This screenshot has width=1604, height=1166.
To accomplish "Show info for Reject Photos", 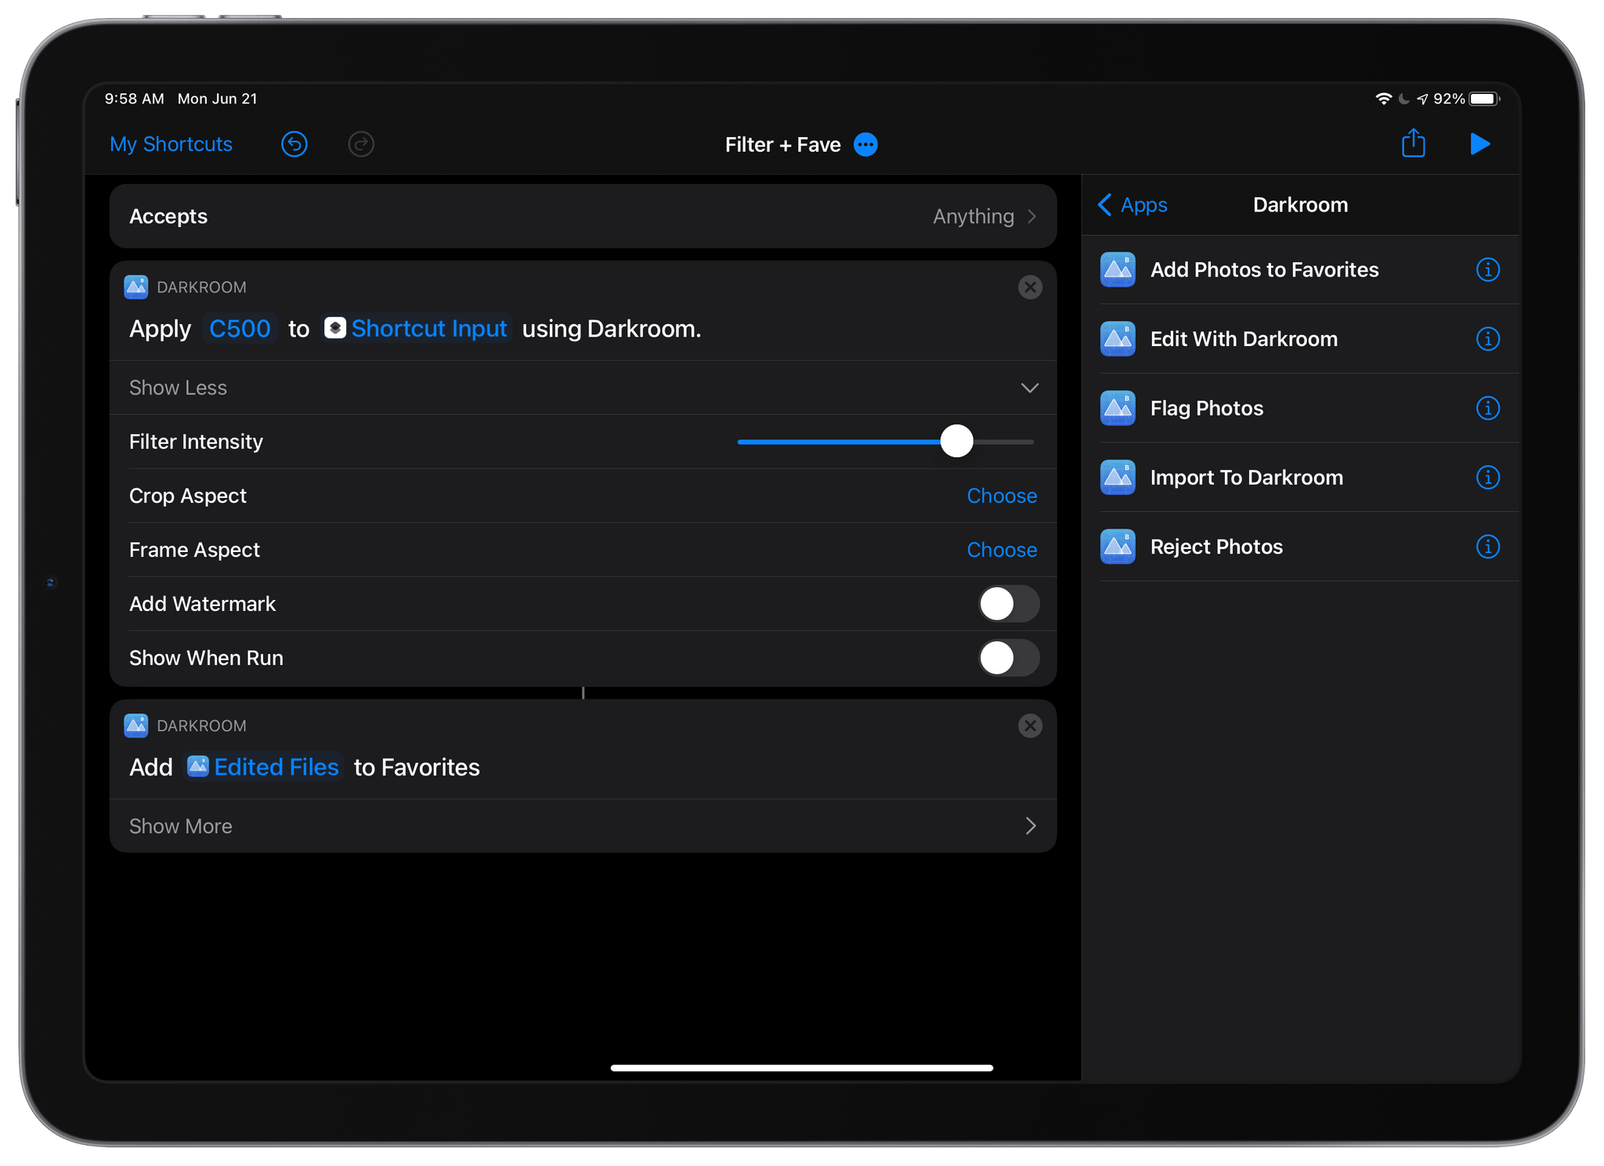I will point(1487,547).
